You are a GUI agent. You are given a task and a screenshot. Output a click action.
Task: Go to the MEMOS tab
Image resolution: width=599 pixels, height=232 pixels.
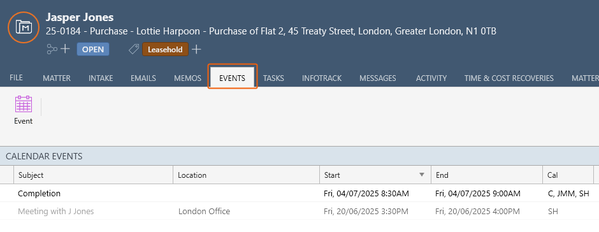coord(187,78)
